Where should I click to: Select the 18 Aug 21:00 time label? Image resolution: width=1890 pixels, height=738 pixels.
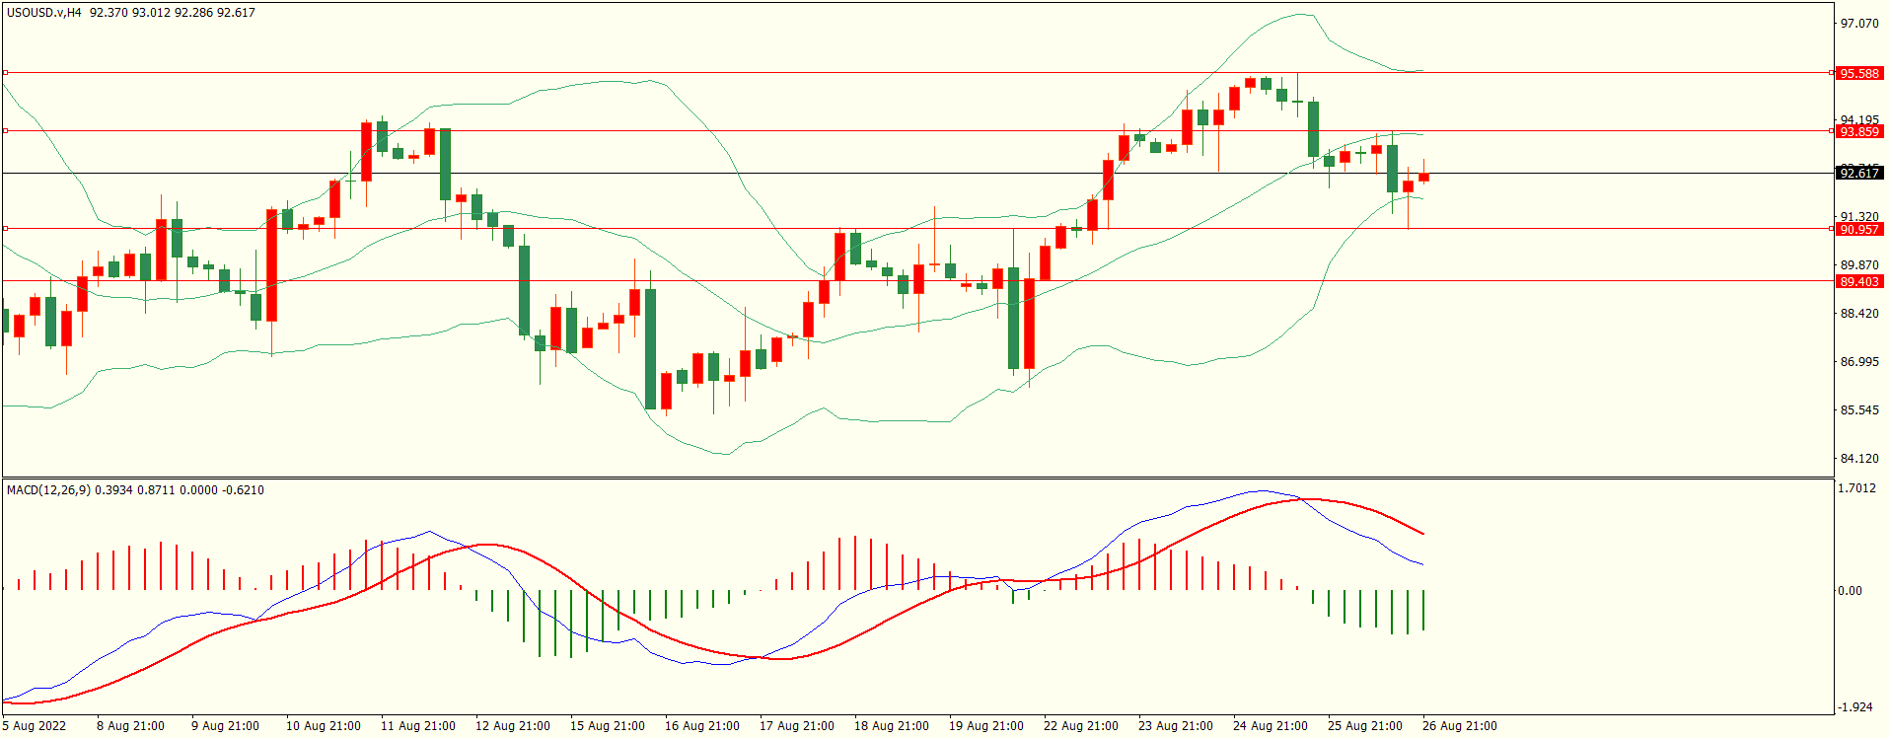pyautogui.click(x=891, y=726)
